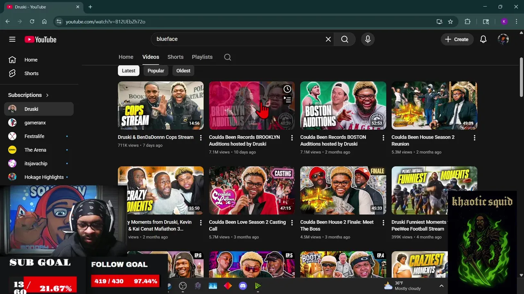Click the browser home icon
This screenshot has width=524, height=294.
click(x=44, y=22)
